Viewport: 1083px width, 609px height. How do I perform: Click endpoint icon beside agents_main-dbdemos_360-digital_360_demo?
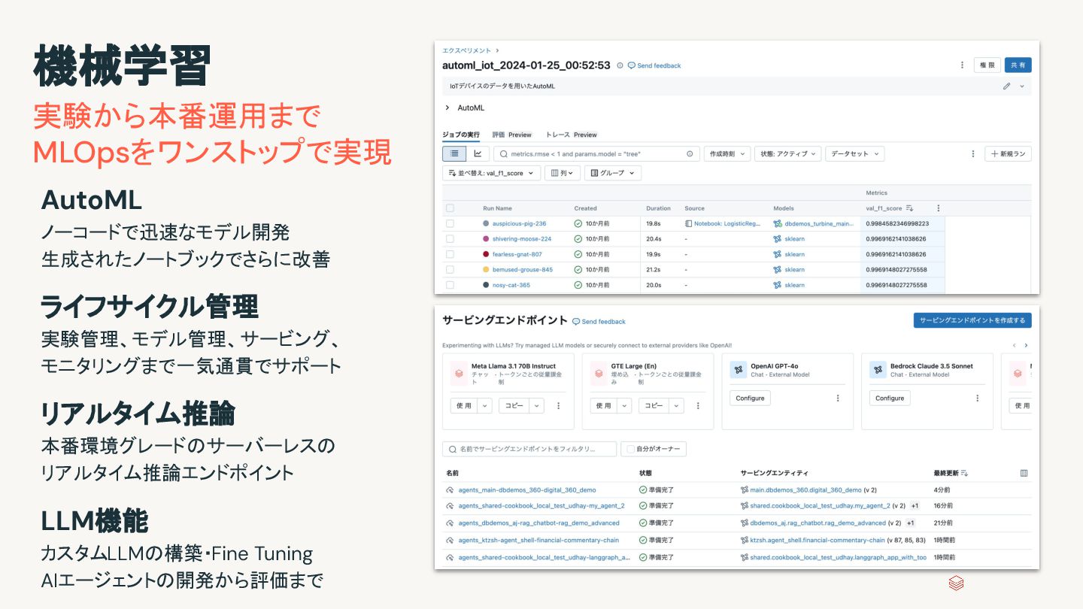tap(450, 489)
